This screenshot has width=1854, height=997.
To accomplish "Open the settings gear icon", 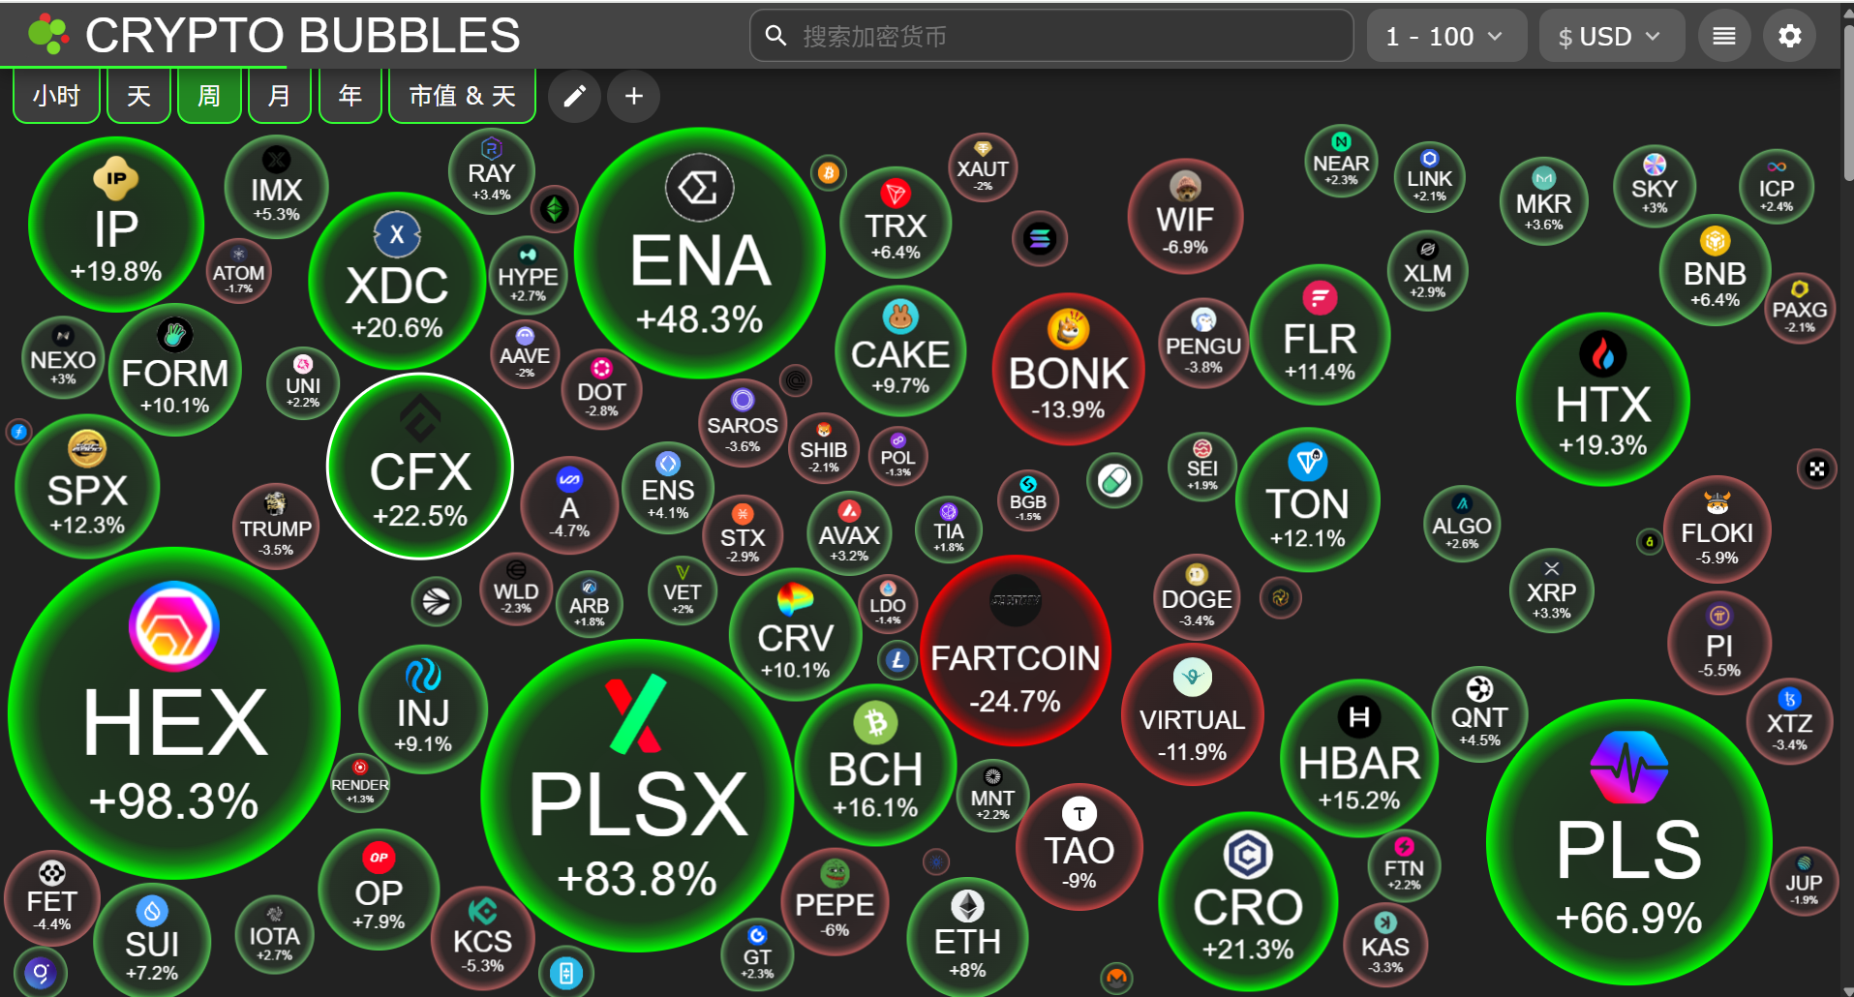I will pyautogui.click(x=1790, y=36).
